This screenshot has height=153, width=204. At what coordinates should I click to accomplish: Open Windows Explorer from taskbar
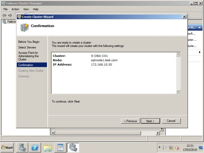click(x=48, y=148)
